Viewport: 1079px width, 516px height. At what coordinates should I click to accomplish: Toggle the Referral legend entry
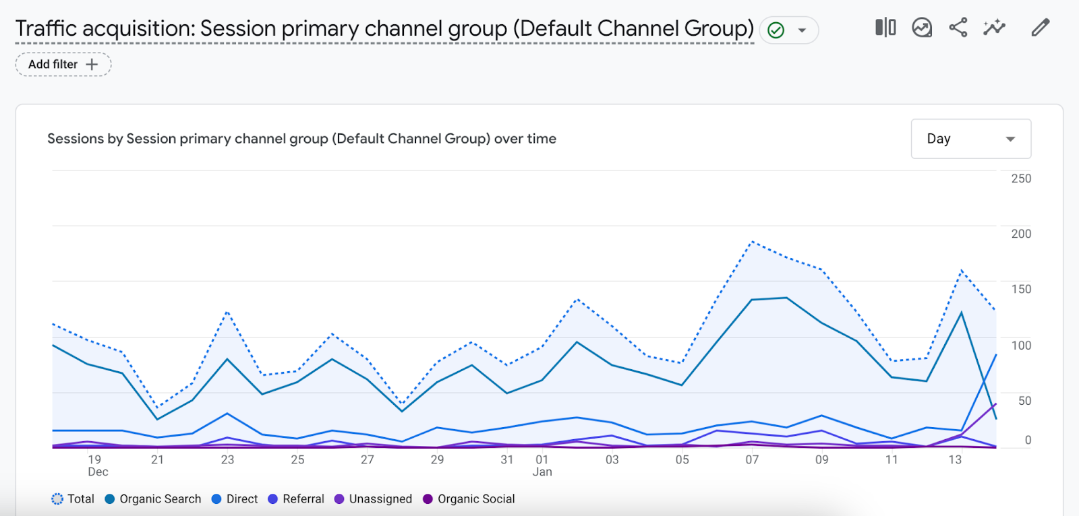pos(296,499)
